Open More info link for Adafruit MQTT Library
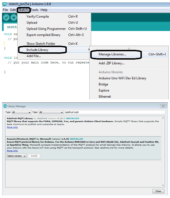The image size is (170, 198). tap(12, 127)
